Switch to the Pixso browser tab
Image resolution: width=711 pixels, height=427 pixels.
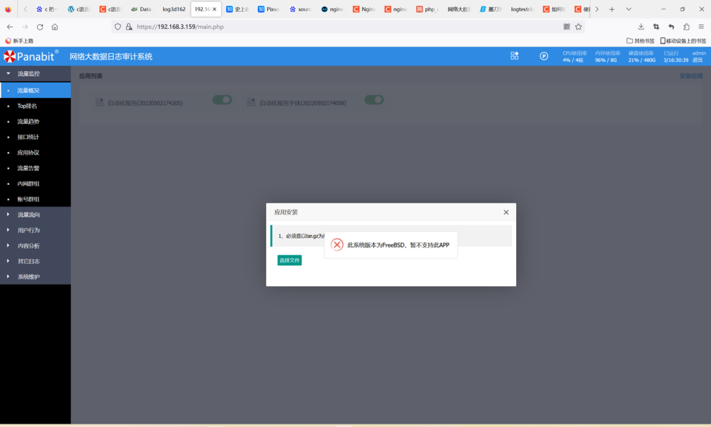coord(269,9)
